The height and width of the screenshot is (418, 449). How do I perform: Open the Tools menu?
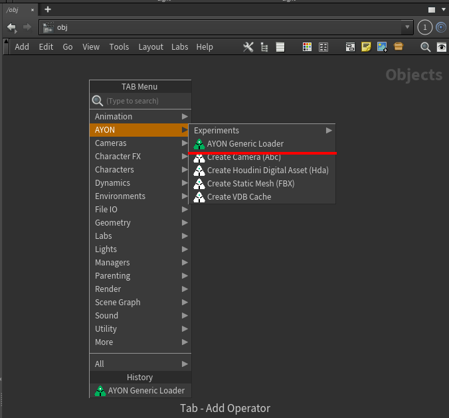(x=119, y=47)
